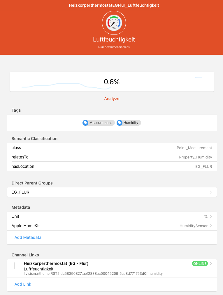This screenshot has height=295, width=223.
Task: Click the channel link tree connector icon
Action: coord(16,266)
